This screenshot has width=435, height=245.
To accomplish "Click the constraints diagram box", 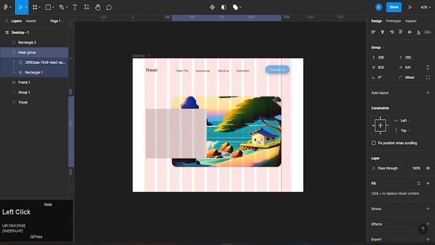I will (380, 125).
